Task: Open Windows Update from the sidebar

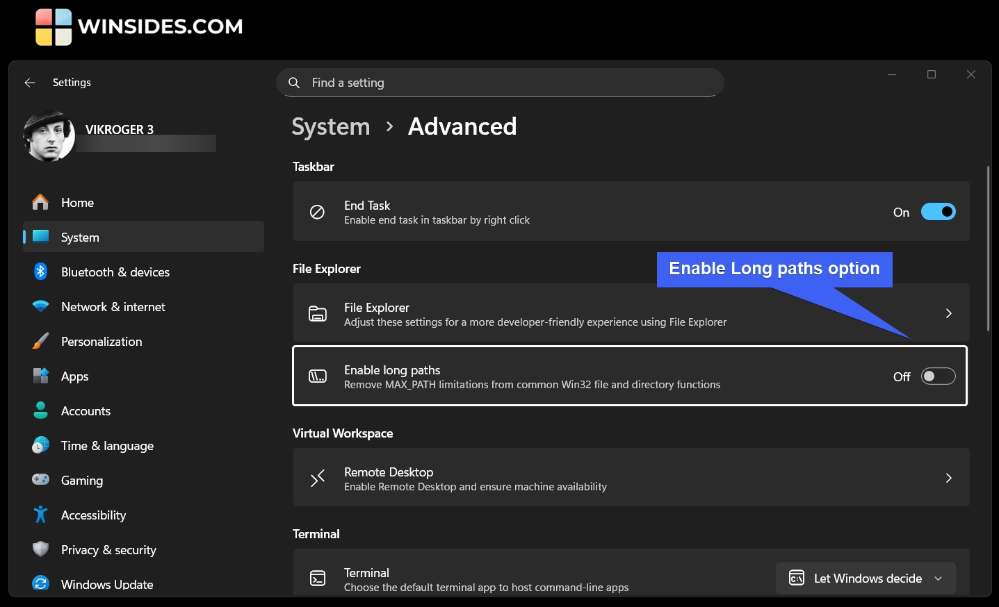Action: tap(106, 584)
